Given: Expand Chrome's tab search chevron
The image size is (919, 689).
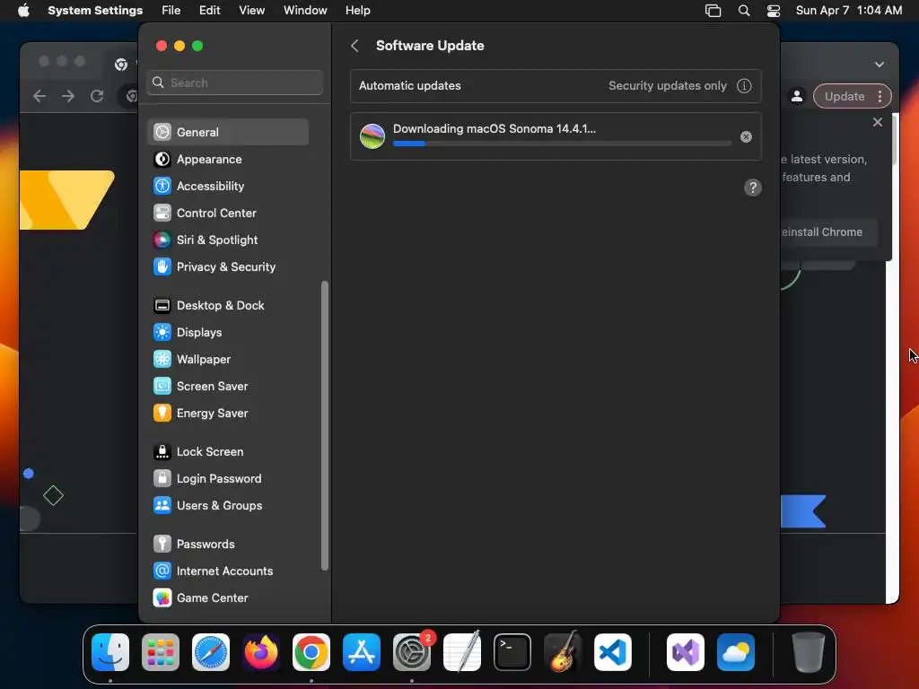Looking at the screenshot, I should click(880, 65).
